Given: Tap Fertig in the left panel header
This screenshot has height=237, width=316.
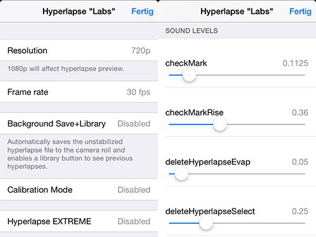Looking at the screenshot, I should coord(142,11).
